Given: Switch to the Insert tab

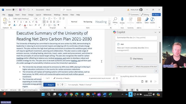Looking at the screenshot, I should [17, 15].
